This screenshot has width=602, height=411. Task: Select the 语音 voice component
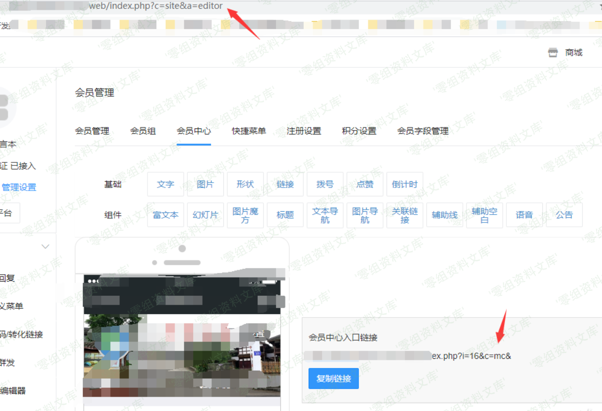click(524, 215)
